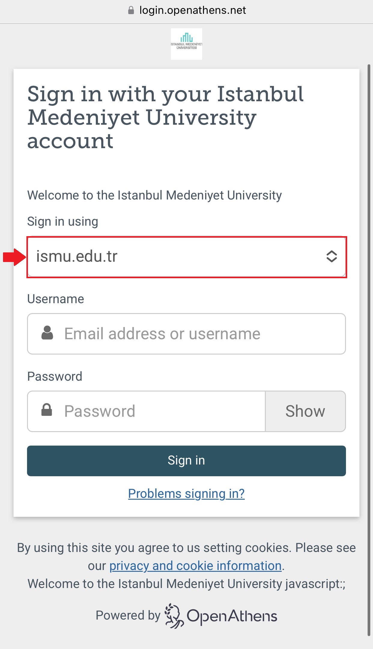Screen dimensions: 373x649
Task: Click the Istanbul Medeniyet University logo
Action: pos(186,44)
